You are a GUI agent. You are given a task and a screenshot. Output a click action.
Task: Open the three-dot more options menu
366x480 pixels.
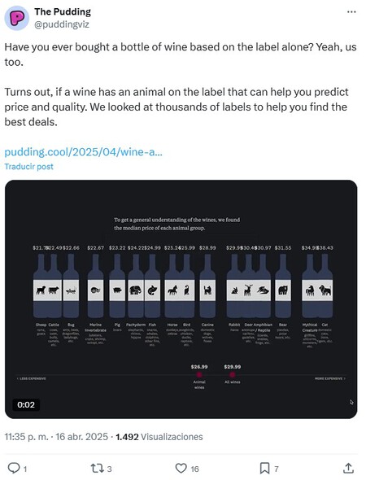[351, 12]
